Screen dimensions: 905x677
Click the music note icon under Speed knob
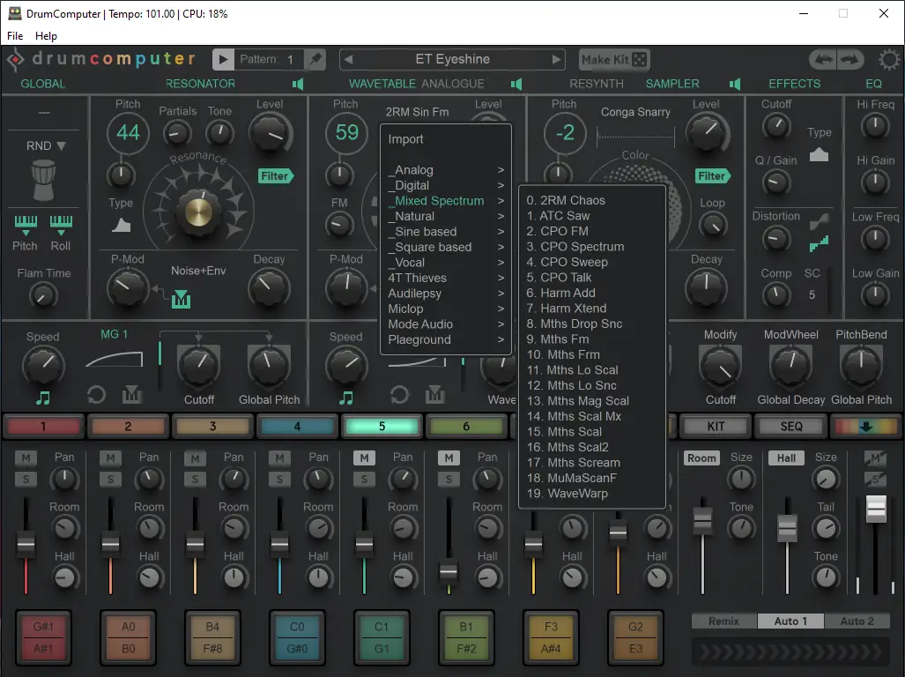click(x=44, y=399)
